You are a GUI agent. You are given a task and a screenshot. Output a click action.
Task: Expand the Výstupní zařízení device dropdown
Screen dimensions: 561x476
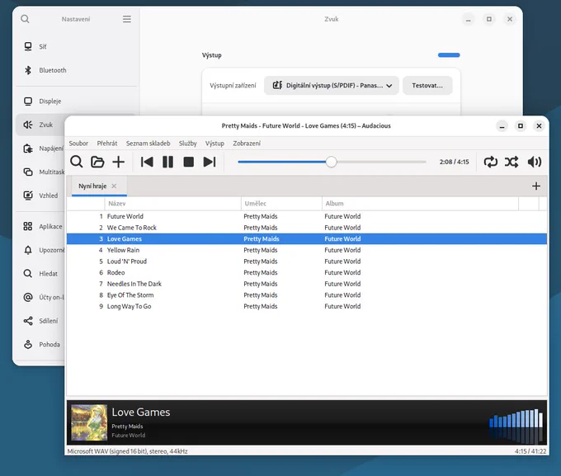point(332,86)
